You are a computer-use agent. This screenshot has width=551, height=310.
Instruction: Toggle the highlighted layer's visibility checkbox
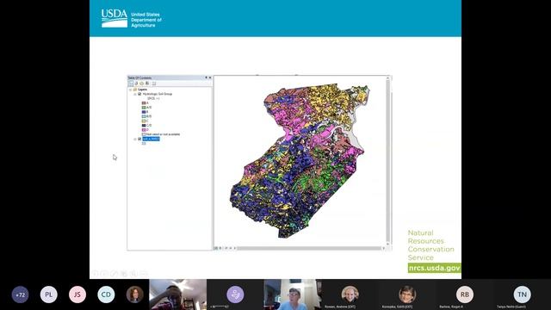tap(139, 139)
